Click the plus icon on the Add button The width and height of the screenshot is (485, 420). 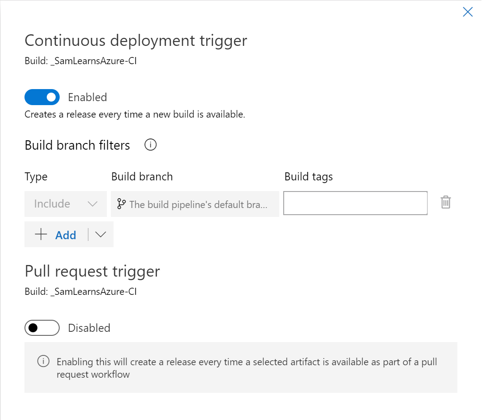41,235
